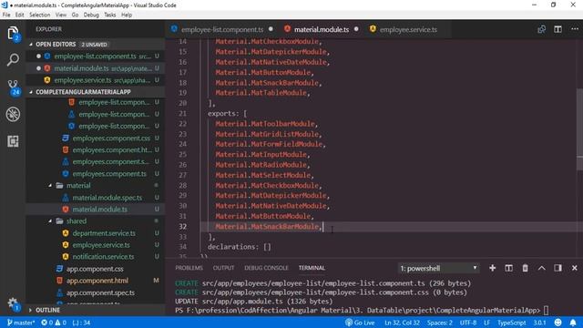This screenshot has height=328, width=583.
Task: Change the TypeScript language mode
Action: coord(512,323)
